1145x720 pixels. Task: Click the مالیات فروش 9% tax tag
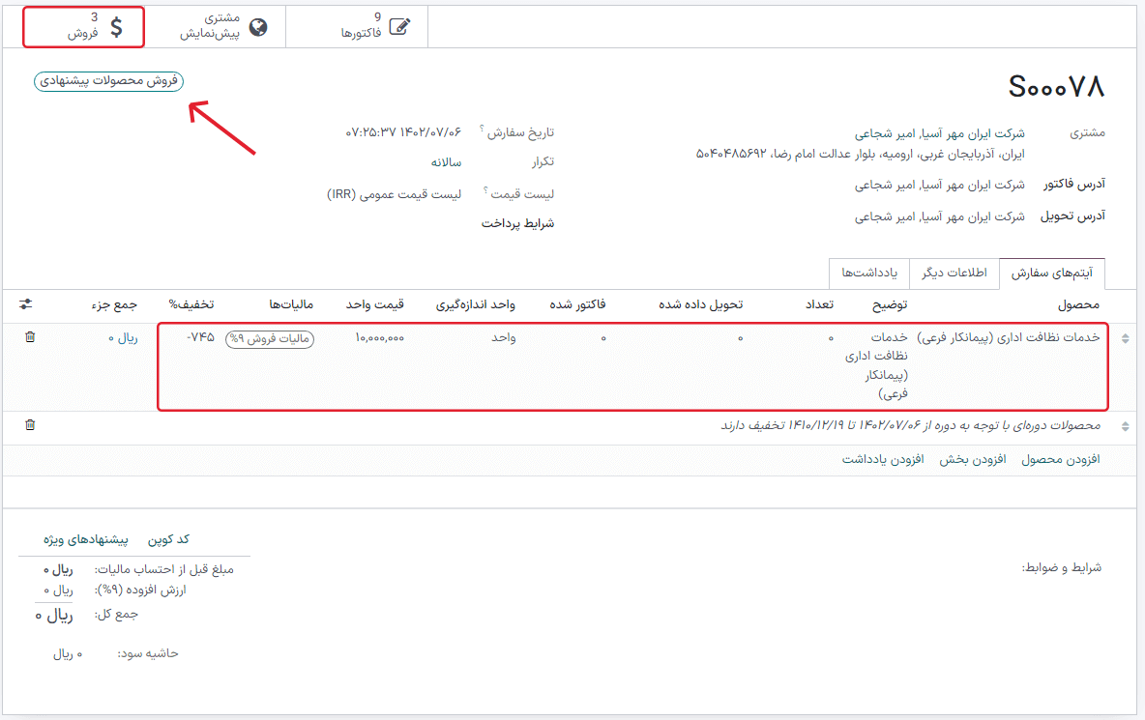(x=269, y=338)
